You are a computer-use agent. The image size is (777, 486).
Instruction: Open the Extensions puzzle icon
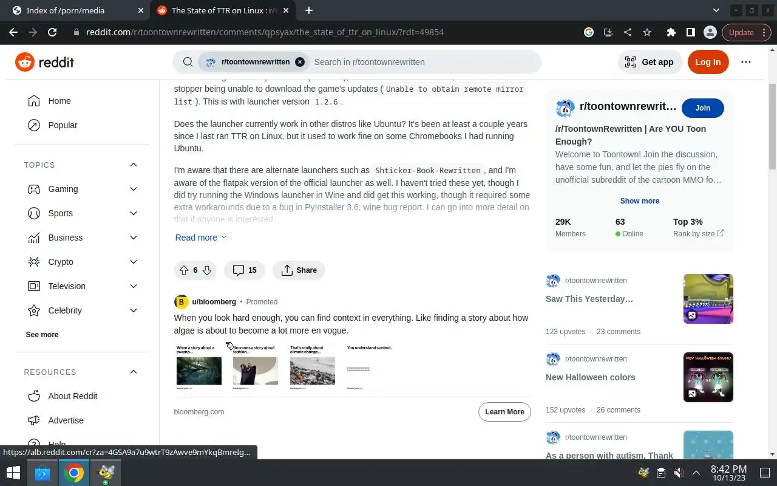click(x=671, y=32)
